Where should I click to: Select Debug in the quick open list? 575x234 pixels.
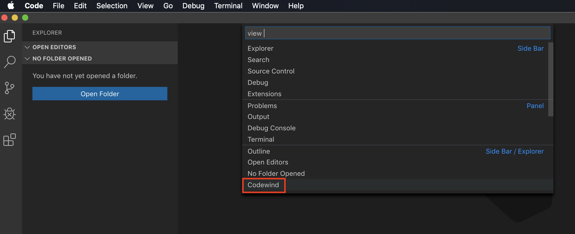coord(395,82)
